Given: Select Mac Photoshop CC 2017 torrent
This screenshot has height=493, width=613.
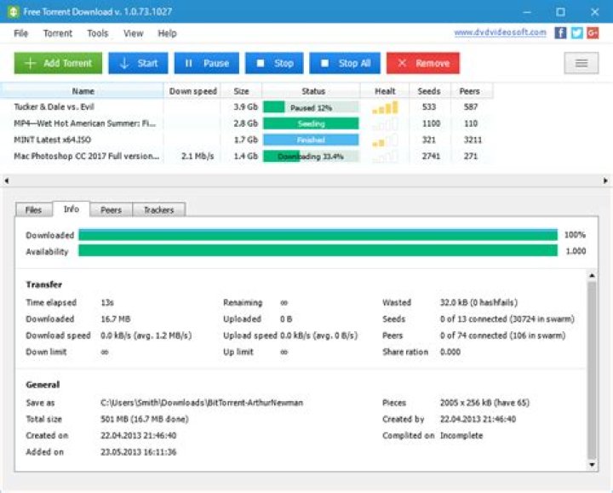Looking at the screenshot, I should [x=246, y=157].
